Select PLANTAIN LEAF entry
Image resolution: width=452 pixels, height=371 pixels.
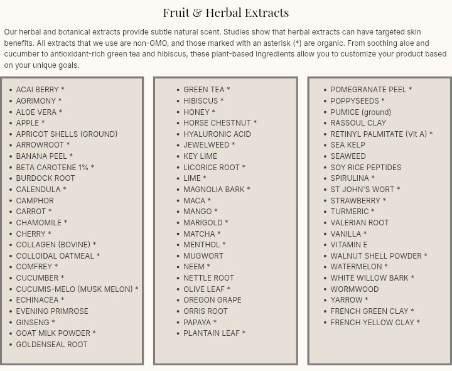pos(215,333)
